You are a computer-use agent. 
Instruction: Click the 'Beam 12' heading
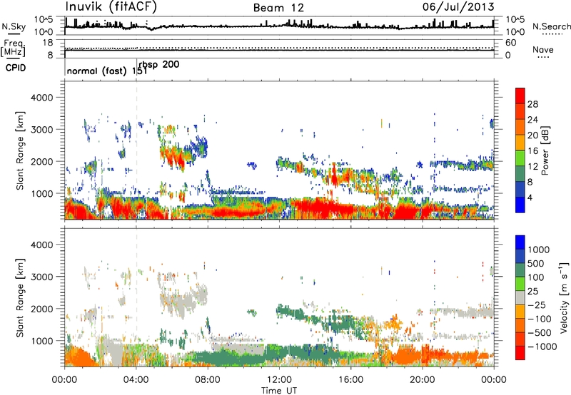click(278, 8)
